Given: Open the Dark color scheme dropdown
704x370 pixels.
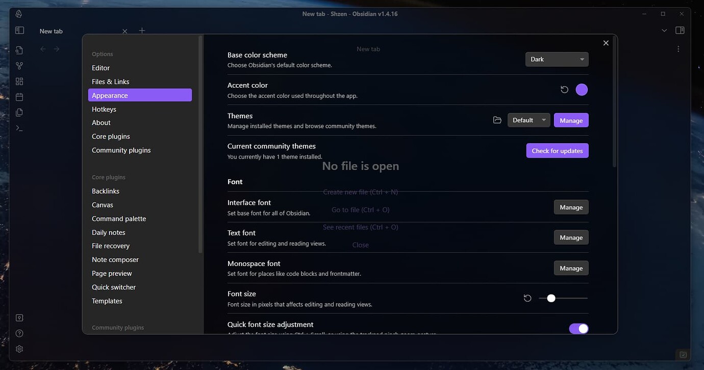Looking at the screenshot, I should (x=556, y=59).
